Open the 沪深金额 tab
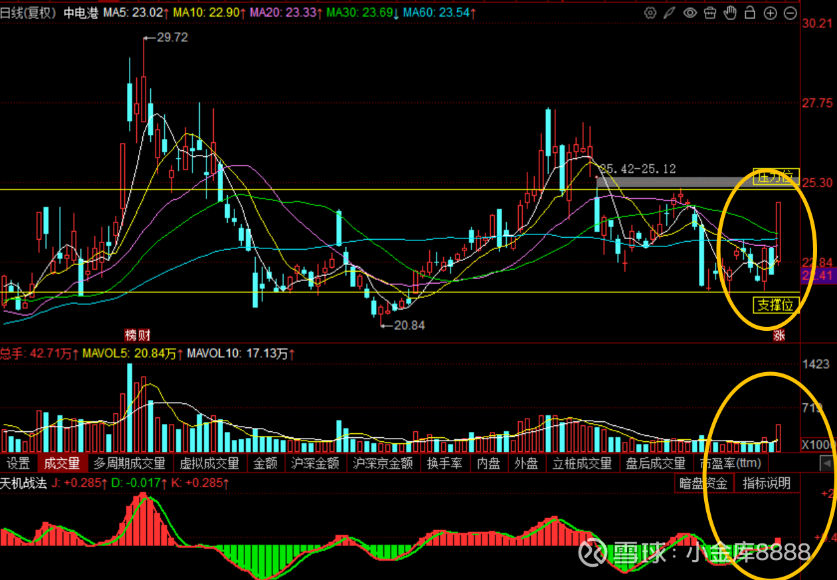837x580 pixels. point(316,463)
